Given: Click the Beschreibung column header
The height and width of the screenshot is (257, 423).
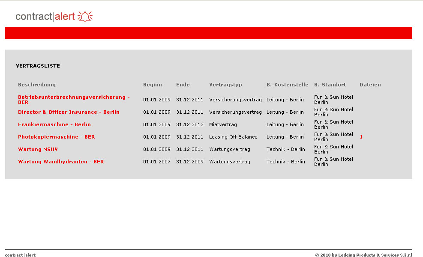Looking at the screenshot, I should point(37,85).
